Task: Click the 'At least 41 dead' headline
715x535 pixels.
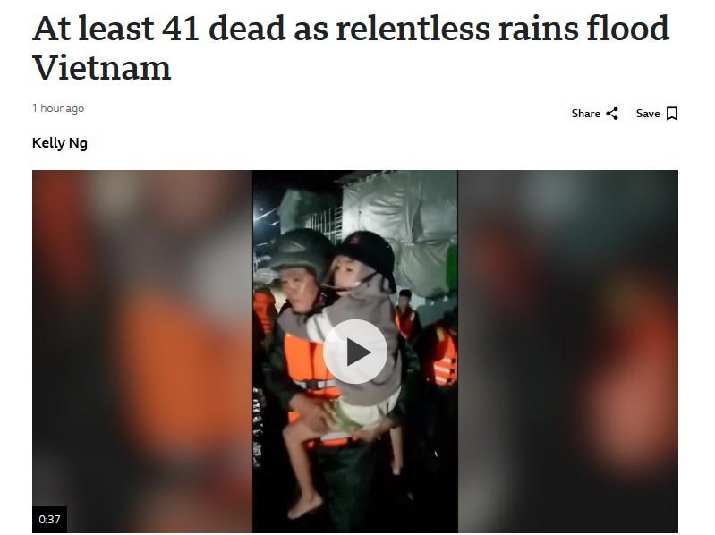Action: point(351,47)
